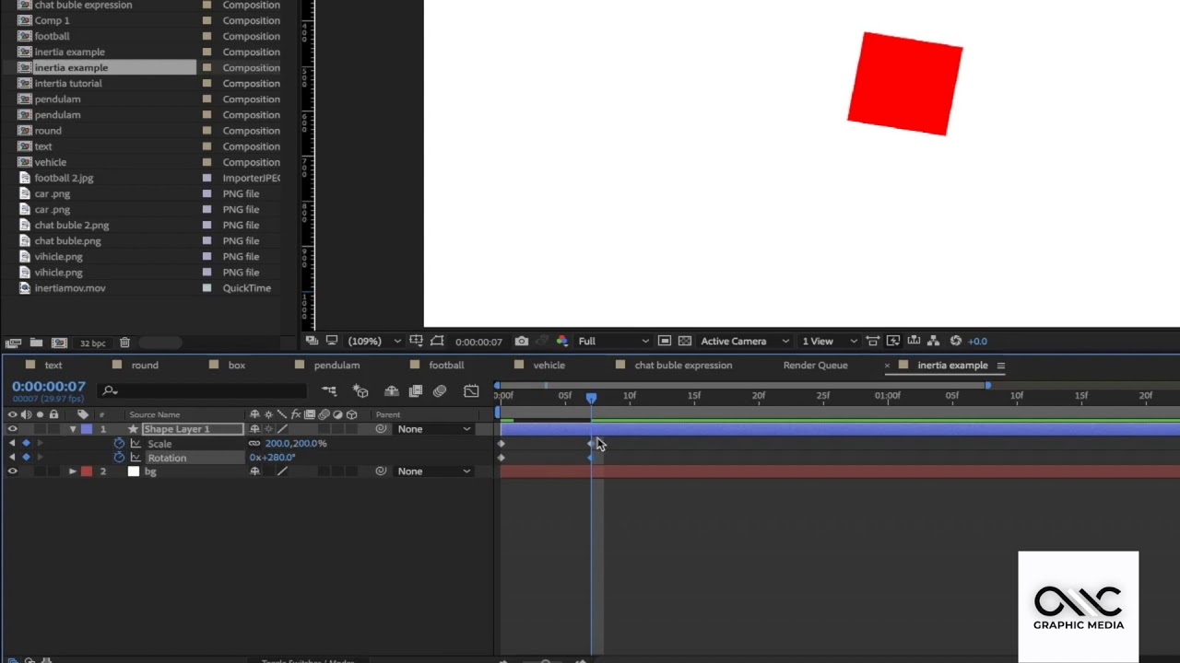Click Shape Layer 1 blue label color
The width and height of the screenshot is (1180, 663).
pos(87,429)
